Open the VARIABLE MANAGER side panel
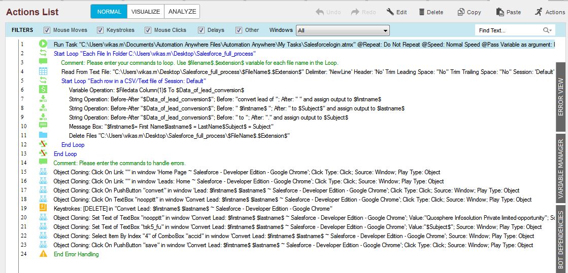 pyautogui.click(x=561, y=169)
